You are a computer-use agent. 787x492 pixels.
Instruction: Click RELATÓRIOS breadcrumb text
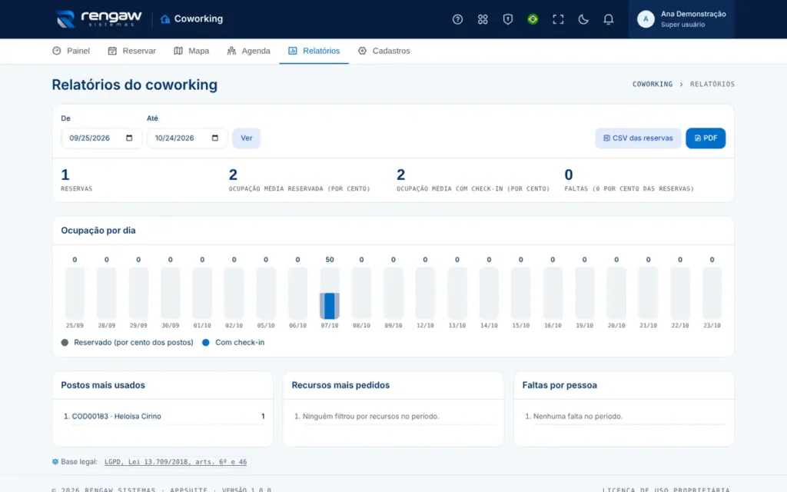pyautogui.click(x=712, y=85)
